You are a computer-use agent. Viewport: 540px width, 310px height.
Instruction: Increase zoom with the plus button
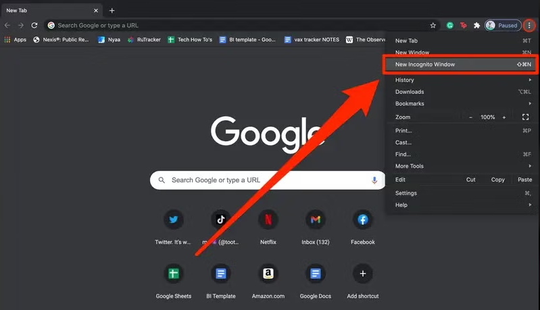tap(504, 118)
